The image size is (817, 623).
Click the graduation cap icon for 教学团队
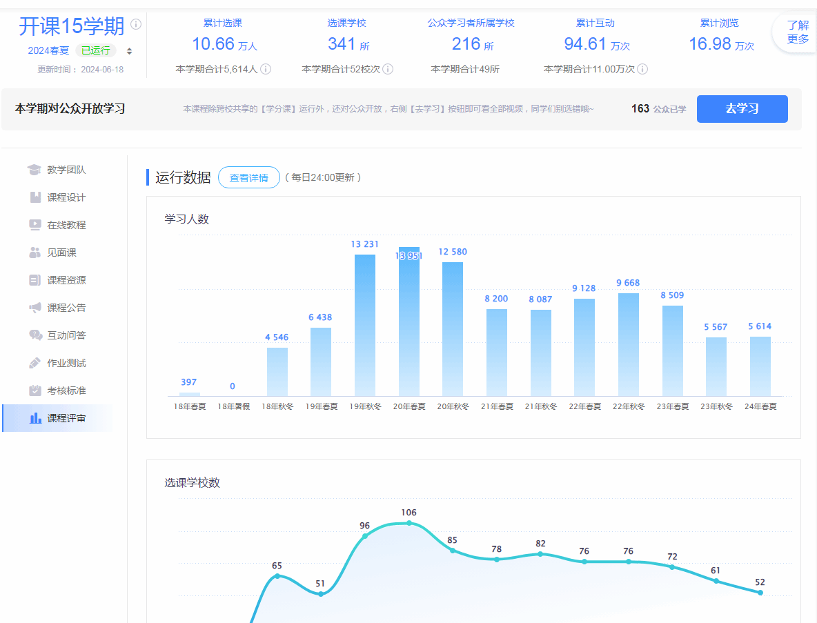[x=34, y=170]
